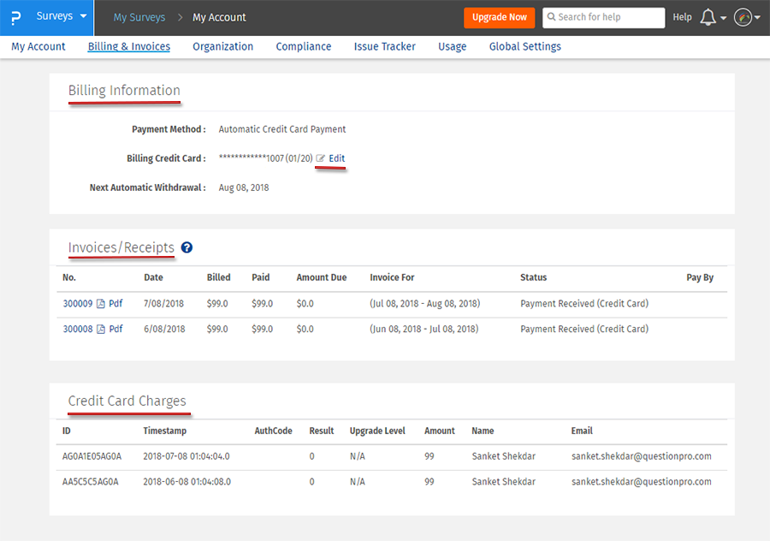770x541 pixels.
Task: Open the Compliance tab
Action: 303,46
